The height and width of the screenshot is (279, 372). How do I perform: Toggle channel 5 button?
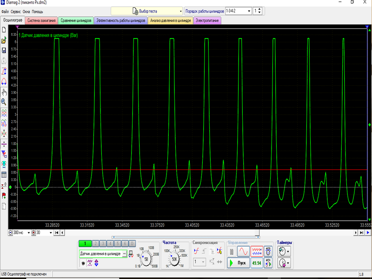tap(118, 243)
